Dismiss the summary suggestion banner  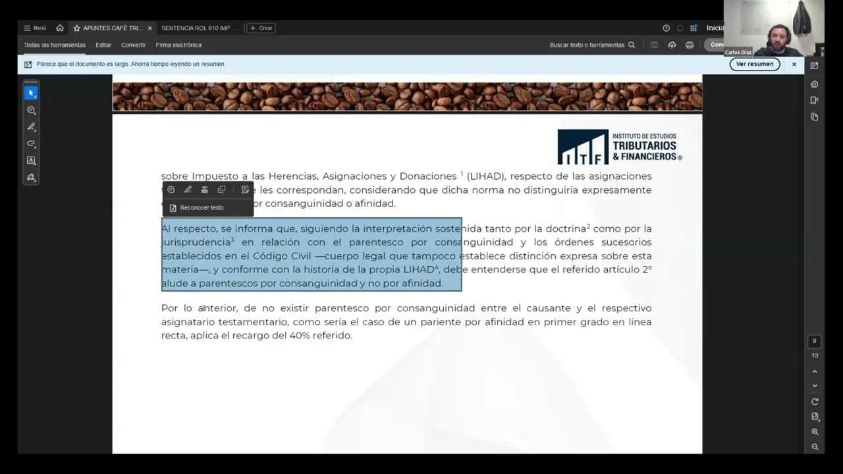point(794,64)
